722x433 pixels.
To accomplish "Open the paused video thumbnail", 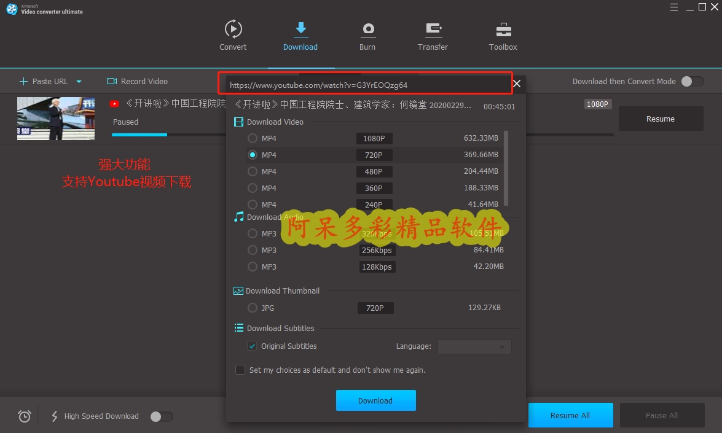I will pos(56,119).
